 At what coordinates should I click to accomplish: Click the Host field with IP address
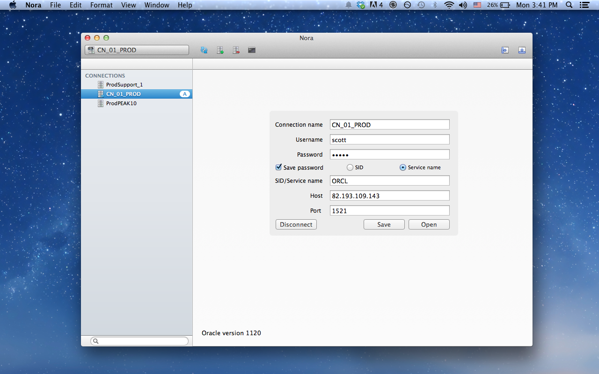[x=389, y=195]
